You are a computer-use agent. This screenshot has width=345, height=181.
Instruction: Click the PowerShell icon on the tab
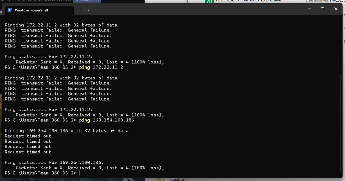click(10, 10)
